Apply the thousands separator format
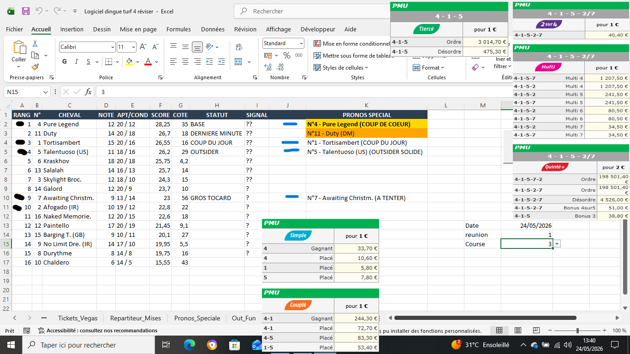Image resolution: width=630 pixels, height=354 pixels. coord(299,56)
